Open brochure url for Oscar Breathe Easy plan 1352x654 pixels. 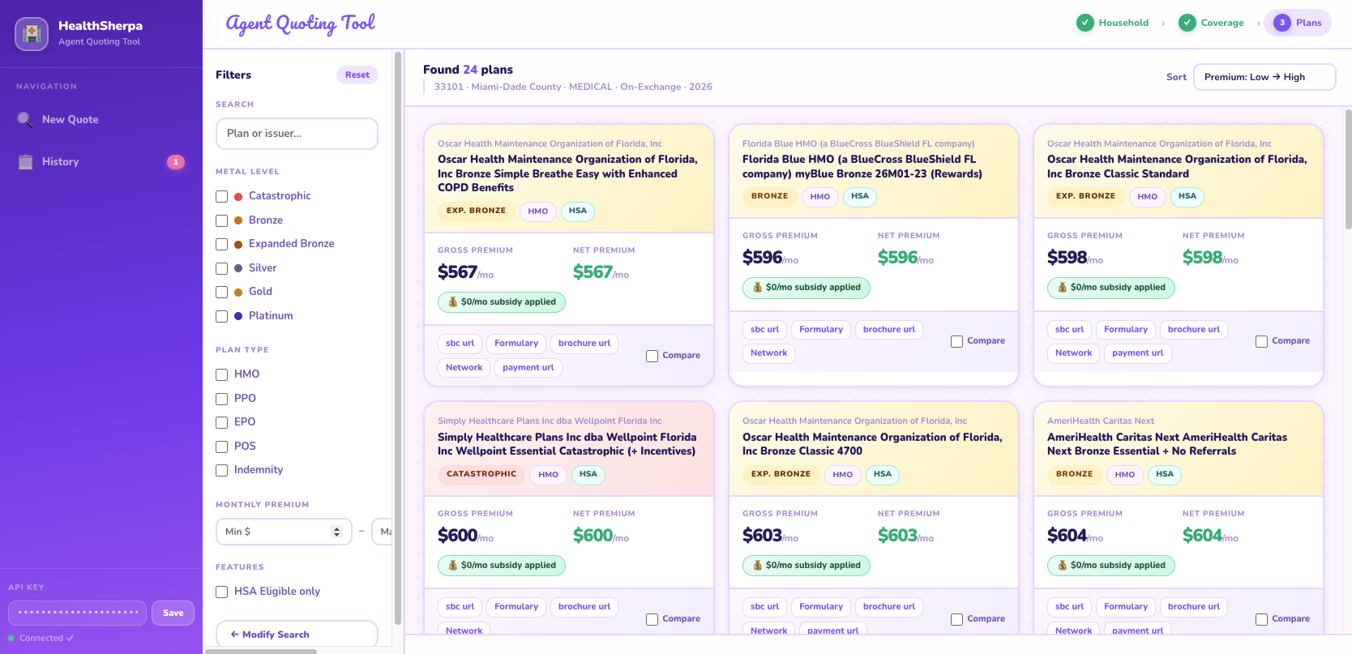point(584,344)
